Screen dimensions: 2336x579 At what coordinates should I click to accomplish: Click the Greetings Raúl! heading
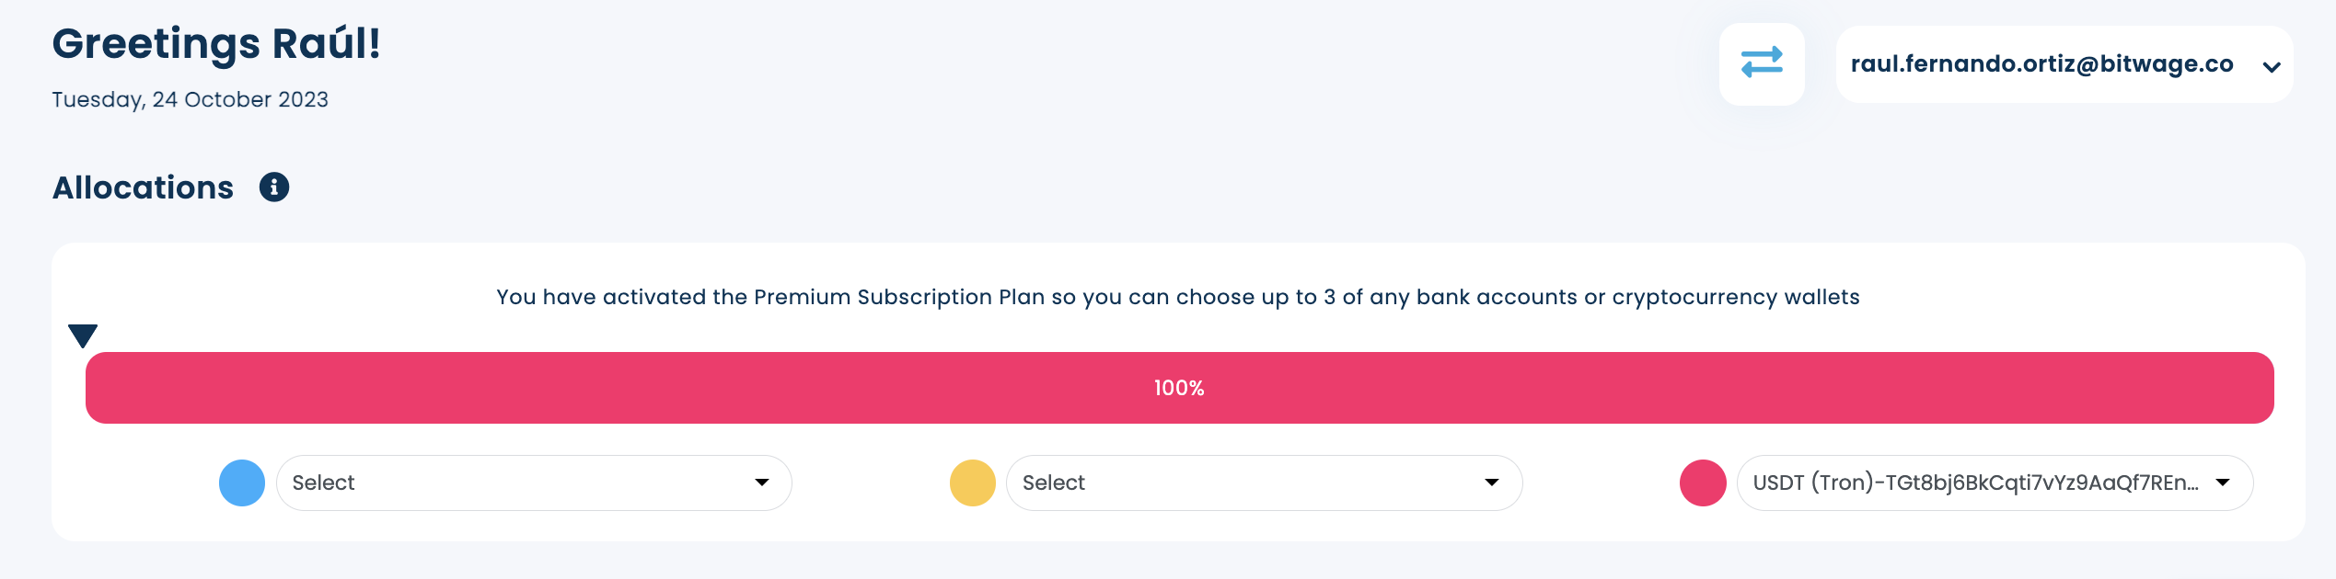[216, 43]
